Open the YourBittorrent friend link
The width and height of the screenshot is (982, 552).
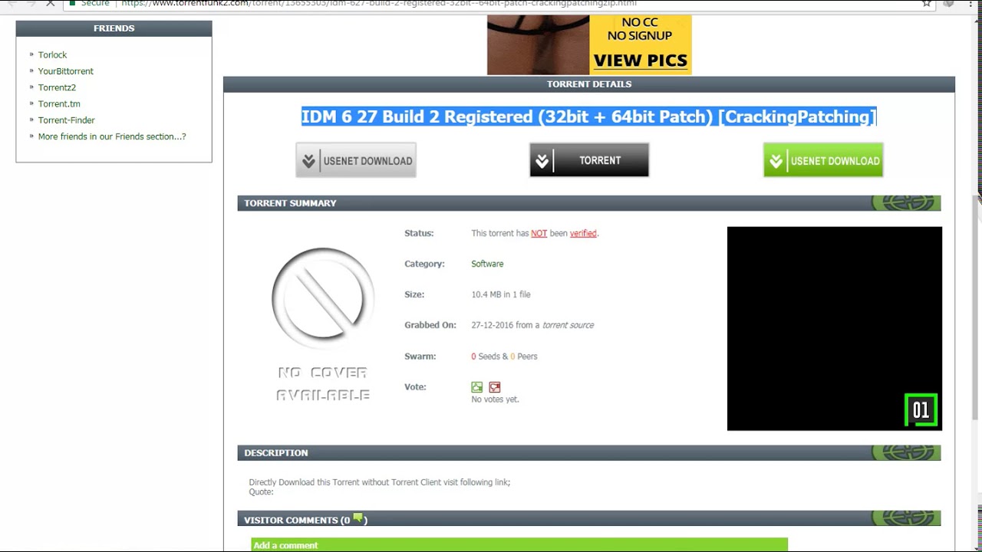(66, 71)
